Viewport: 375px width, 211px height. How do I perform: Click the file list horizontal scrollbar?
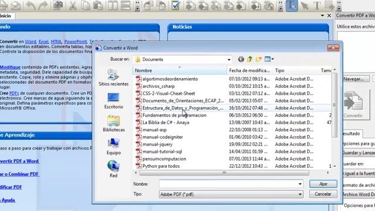224,172
